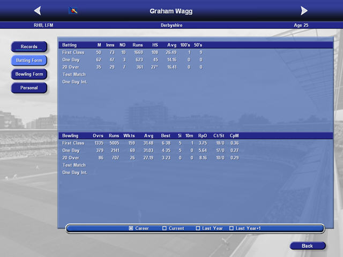Show the Personal details page
Viewport: 343px width, 257px height.
coord(29,88)
